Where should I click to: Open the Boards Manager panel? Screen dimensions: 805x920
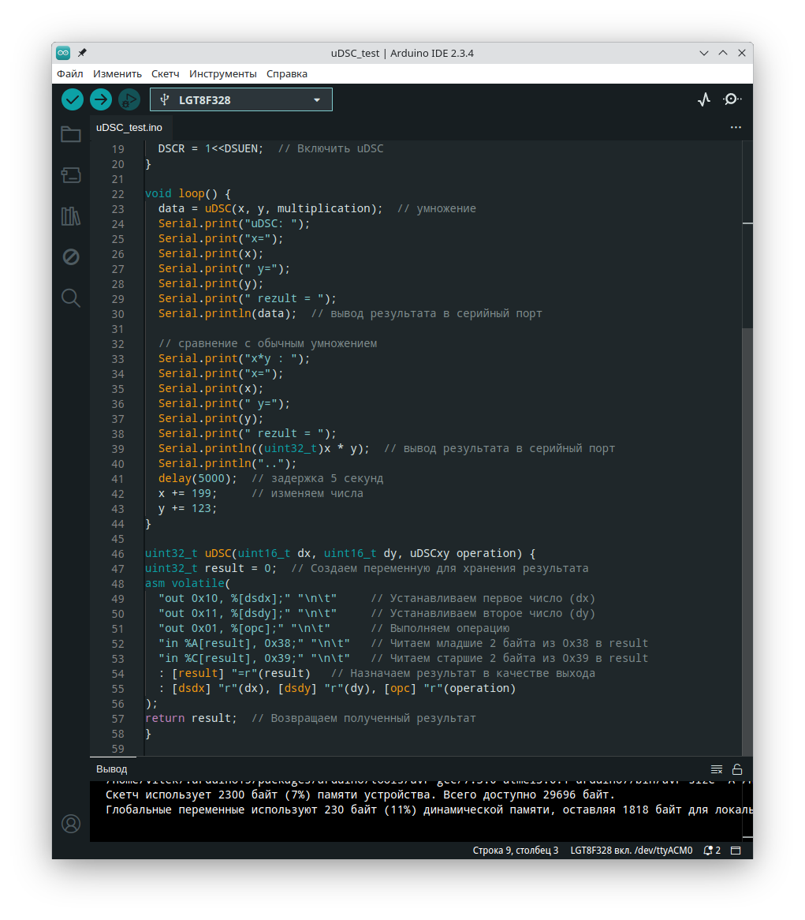(x=71, y=175)
